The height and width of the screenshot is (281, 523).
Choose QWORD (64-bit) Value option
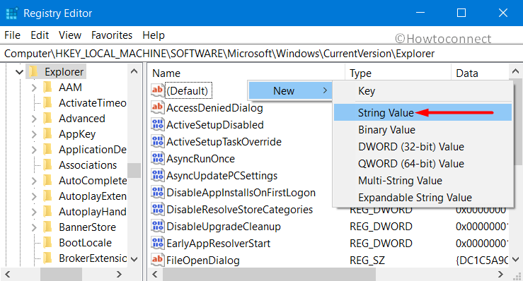coord(423,164)
